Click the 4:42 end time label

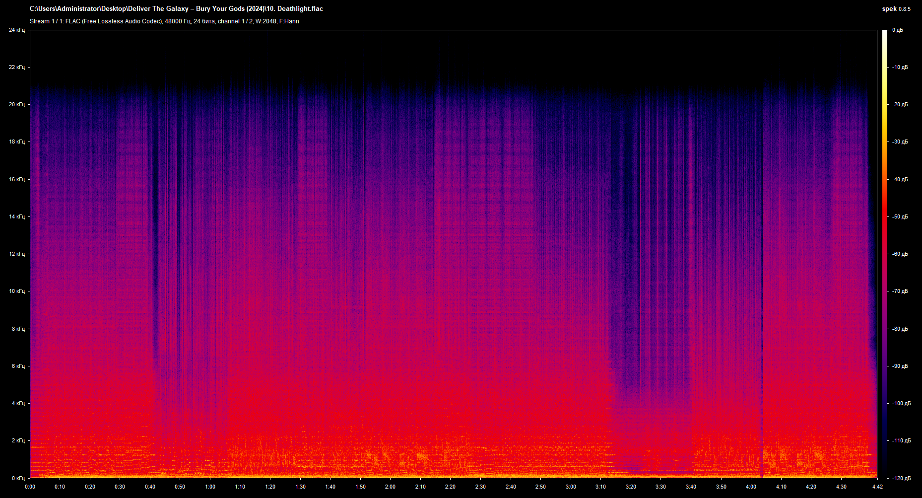point(877,487)
